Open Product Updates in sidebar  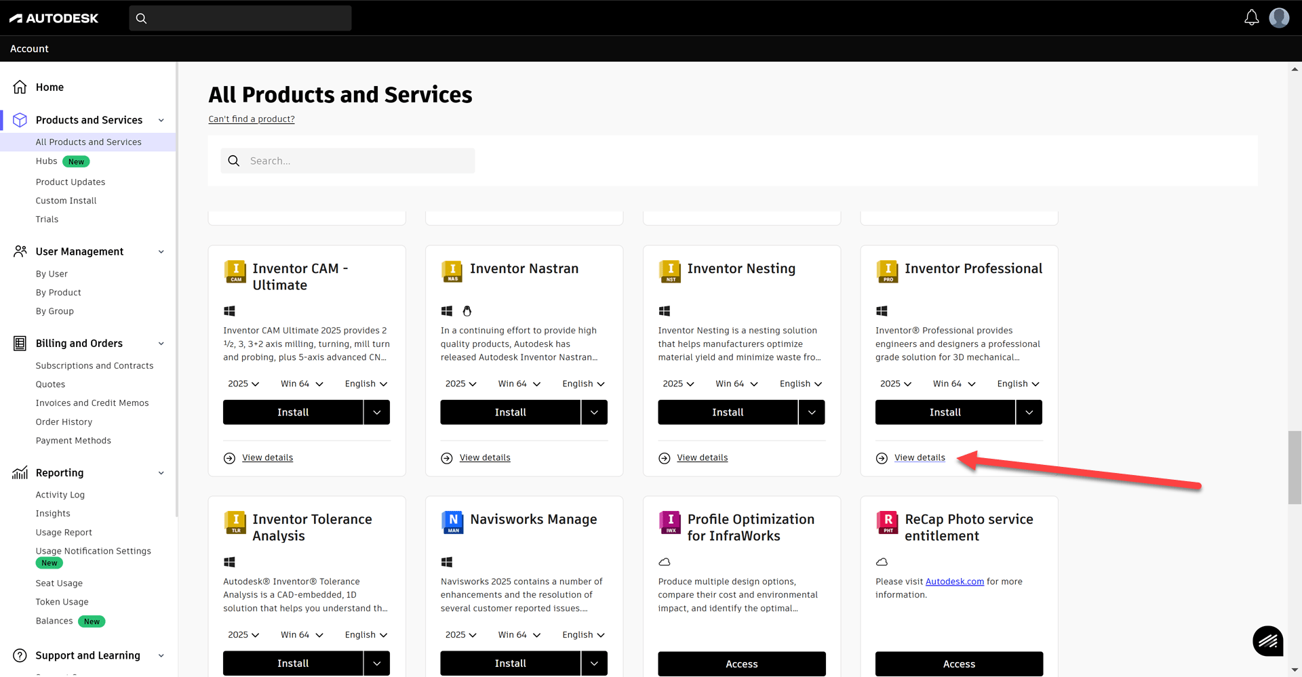(71, 182)
